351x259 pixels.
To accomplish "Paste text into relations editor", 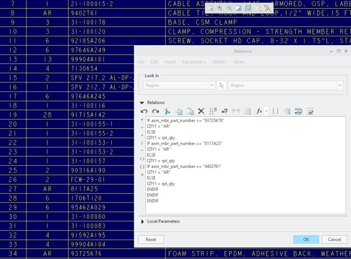I will tap(190, 111).
